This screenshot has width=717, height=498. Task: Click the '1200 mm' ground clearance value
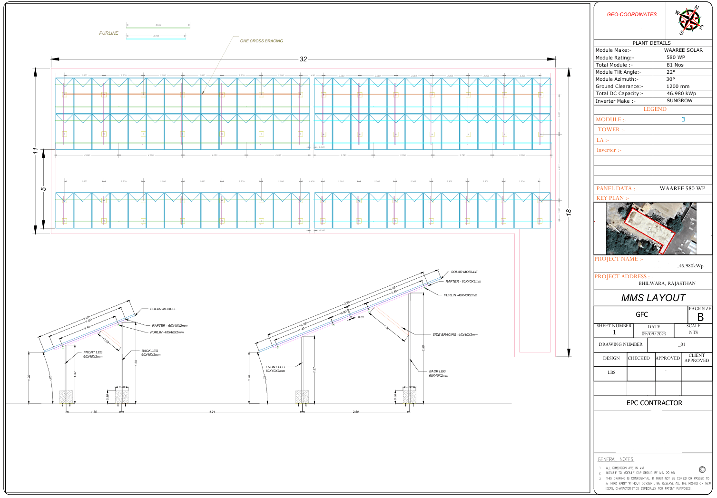click(678, 86)
